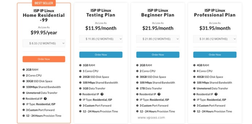Click the ISP IP Linux Beginner Plan heading
Screen dimensions: 252x124
(158, 13)
